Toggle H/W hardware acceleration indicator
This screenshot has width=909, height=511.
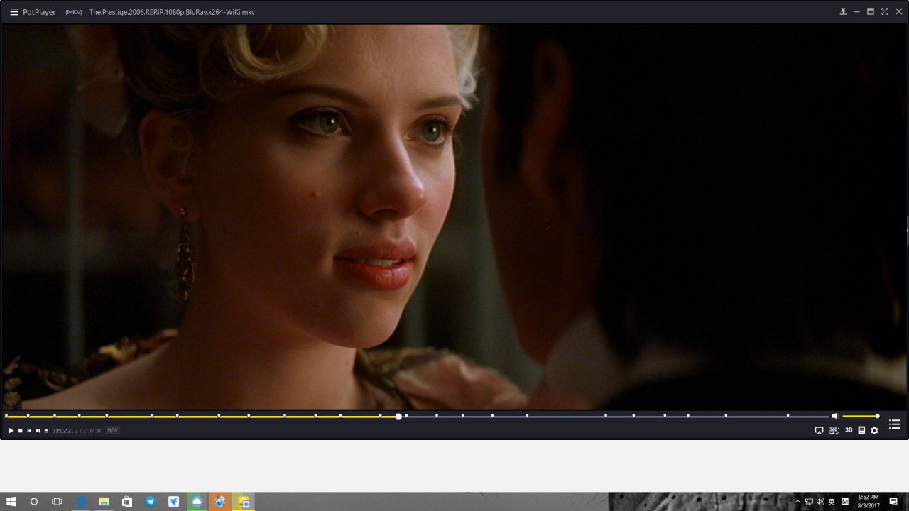click(112, 430)
